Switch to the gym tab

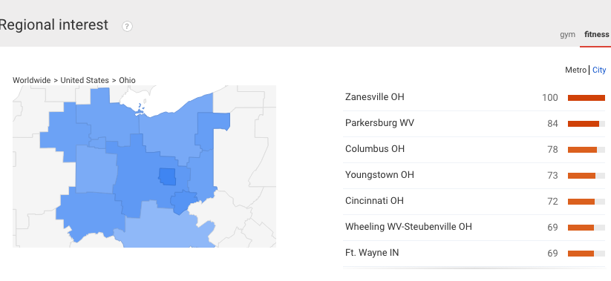[x=567, y=34]
